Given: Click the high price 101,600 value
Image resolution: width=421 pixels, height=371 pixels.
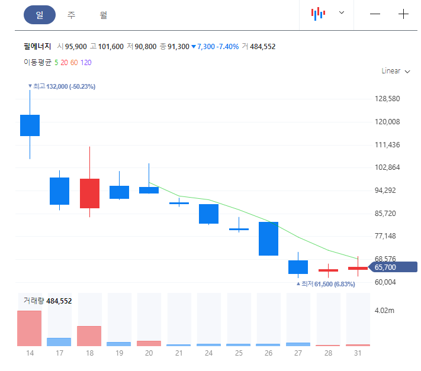Looking at the screenshot, I should tap(111, 47).
